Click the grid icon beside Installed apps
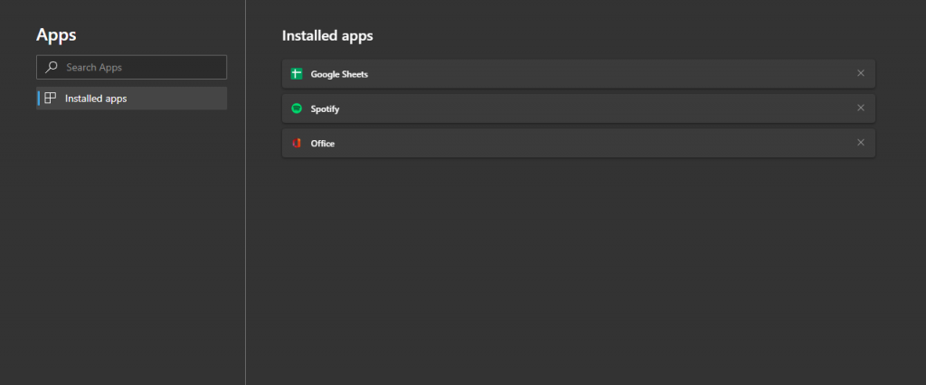The image size is (926, 385). pyautogui.click(x=51, y=98)
